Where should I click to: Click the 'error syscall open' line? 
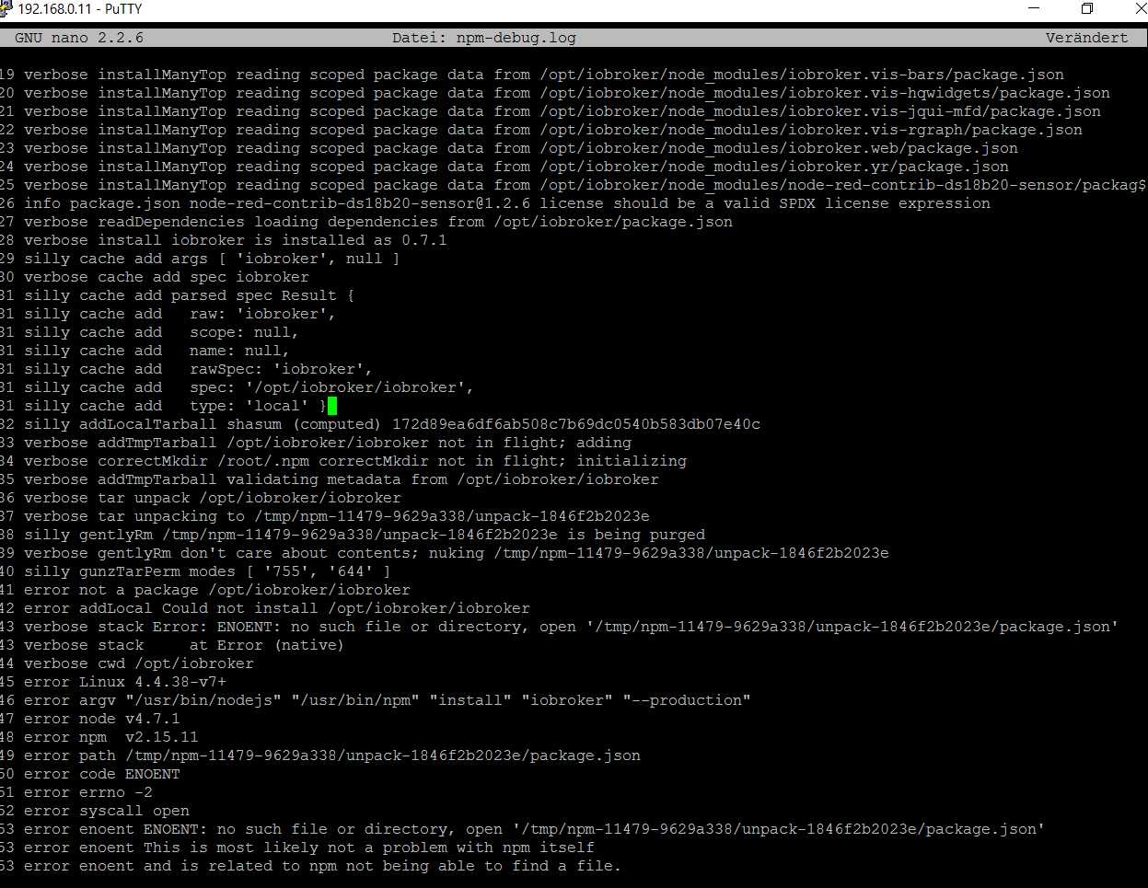(106, 811)
